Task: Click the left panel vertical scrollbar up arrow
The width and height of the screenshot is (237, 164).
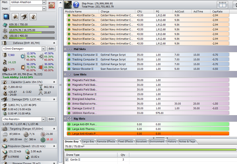Action: coord(60,3)
